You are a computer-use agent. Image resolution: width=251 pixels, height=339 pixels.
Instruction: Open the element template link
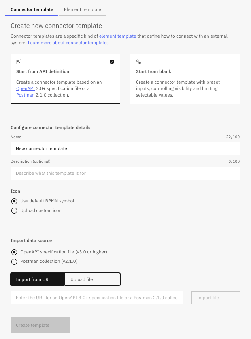(117, 36)
